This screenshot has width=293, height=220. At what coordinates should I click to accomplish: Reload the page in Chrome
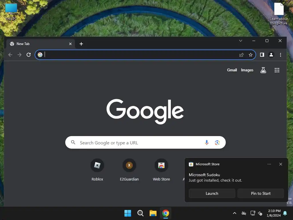tap(29, 55)
